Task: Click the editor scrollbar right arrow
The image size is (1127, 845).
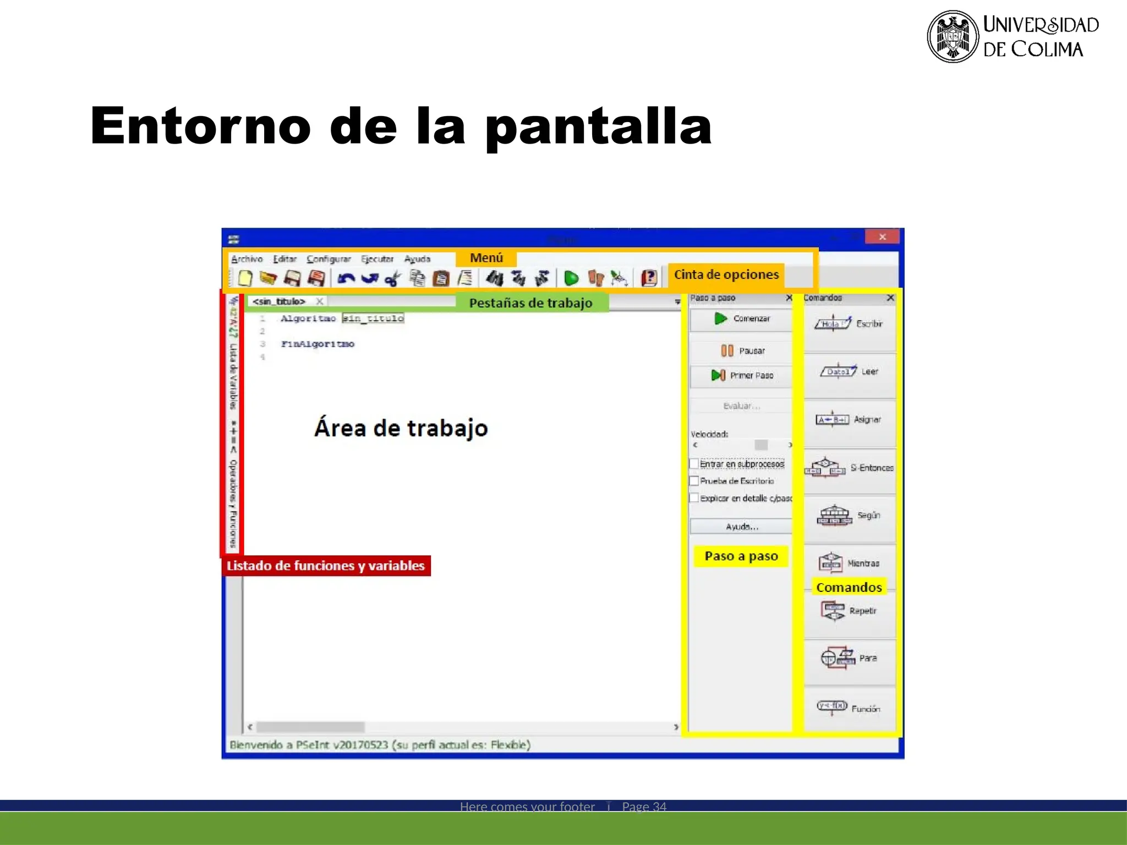Action: 676,727
